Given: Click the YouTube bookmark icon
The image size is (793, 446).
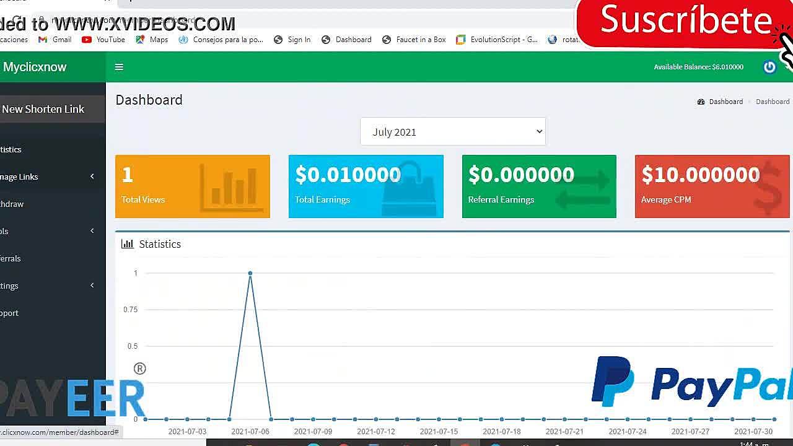Looking at the screenshot, I should click(x=87, y=40).
